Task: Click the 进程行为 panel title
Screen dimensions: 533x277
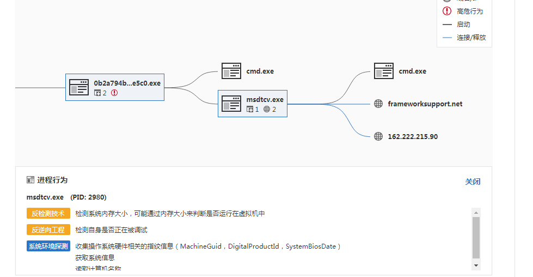Action: pyautogui.click(x=52, y=180)
